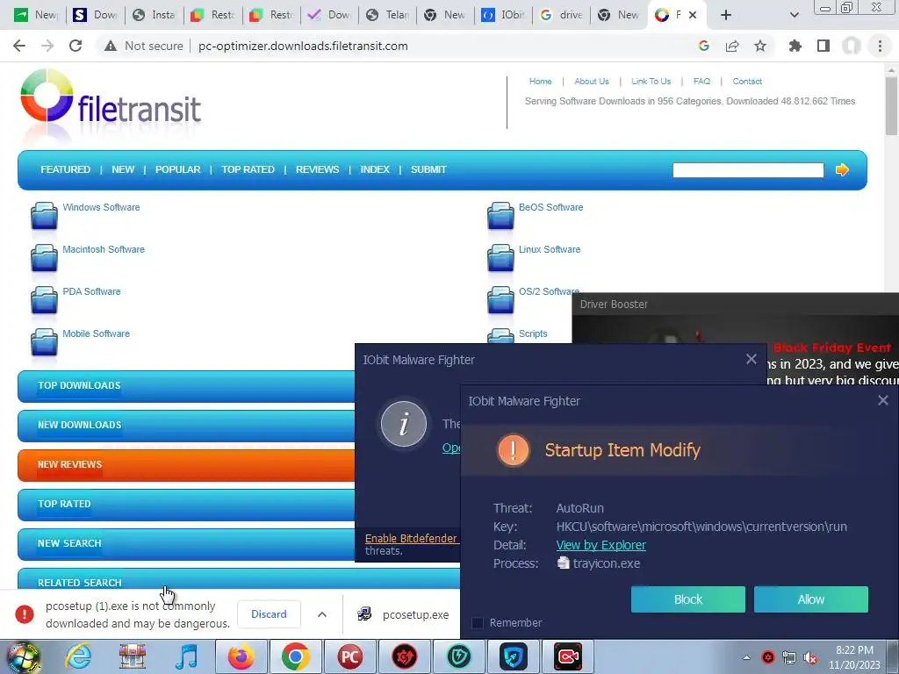The width and height of the screenshot is (899, 674).
Task: Reload the filetransit page
Action: pyautogui.click(x=76, y=46)
